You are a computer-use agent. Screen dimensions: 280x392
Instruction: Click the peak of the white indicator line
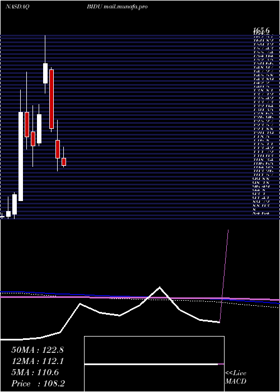click(x=160, y=287)
